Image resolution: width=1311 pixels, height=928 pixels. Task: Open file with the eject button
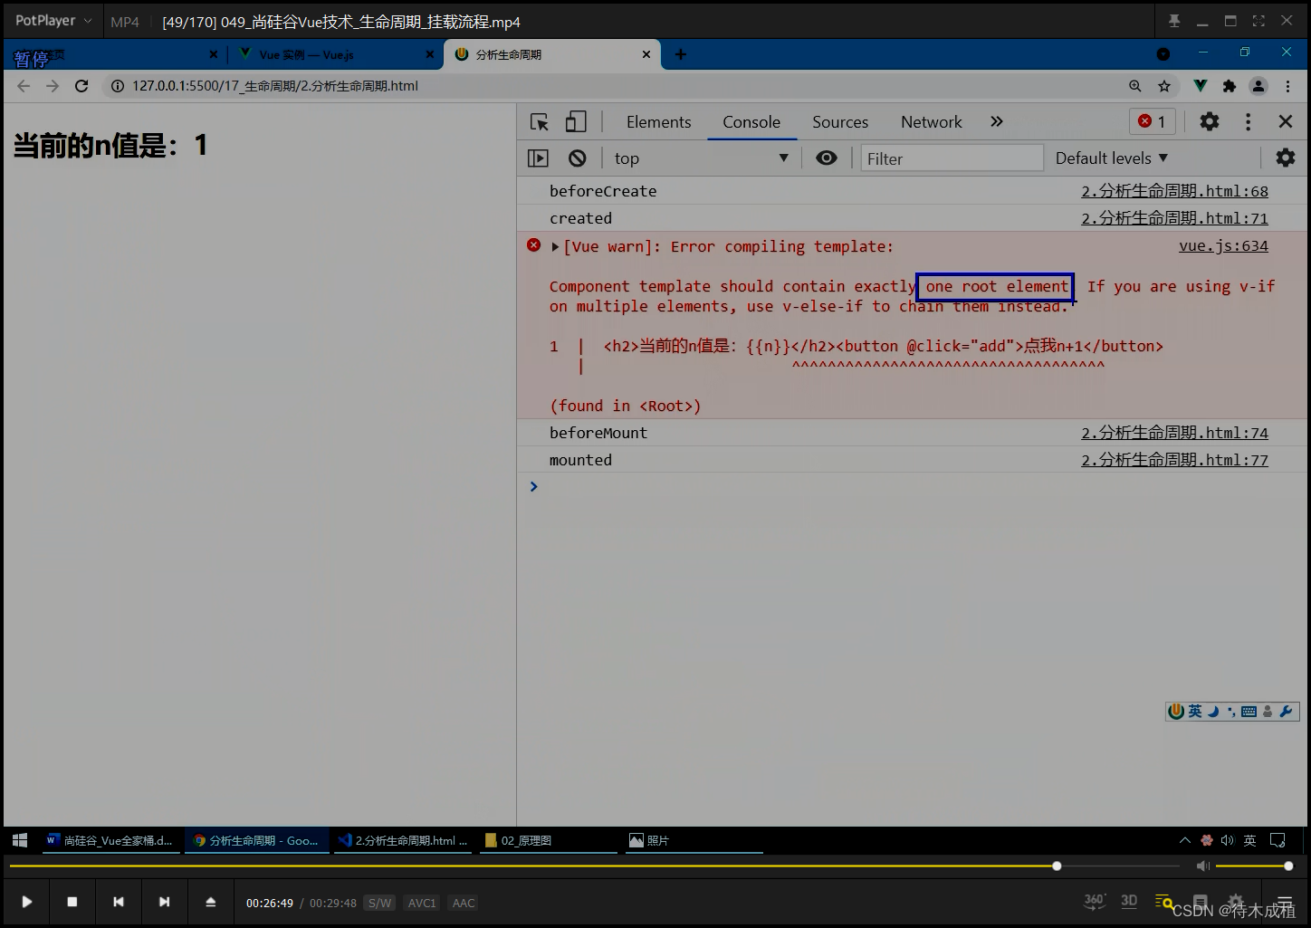click(x=210, y=902)
